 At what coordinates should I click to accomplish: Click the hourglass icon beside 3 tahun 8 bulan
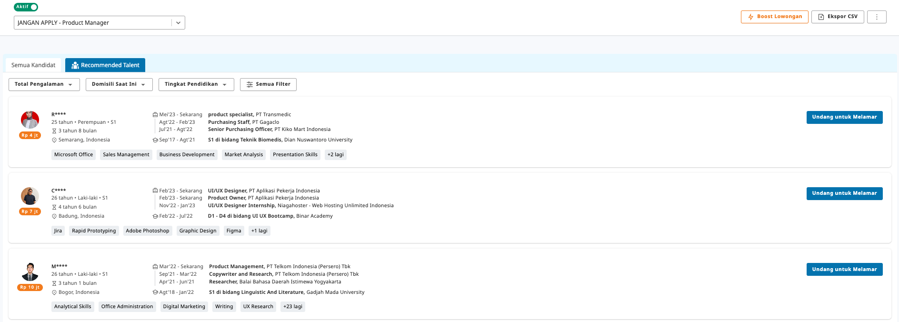(54, 131)
